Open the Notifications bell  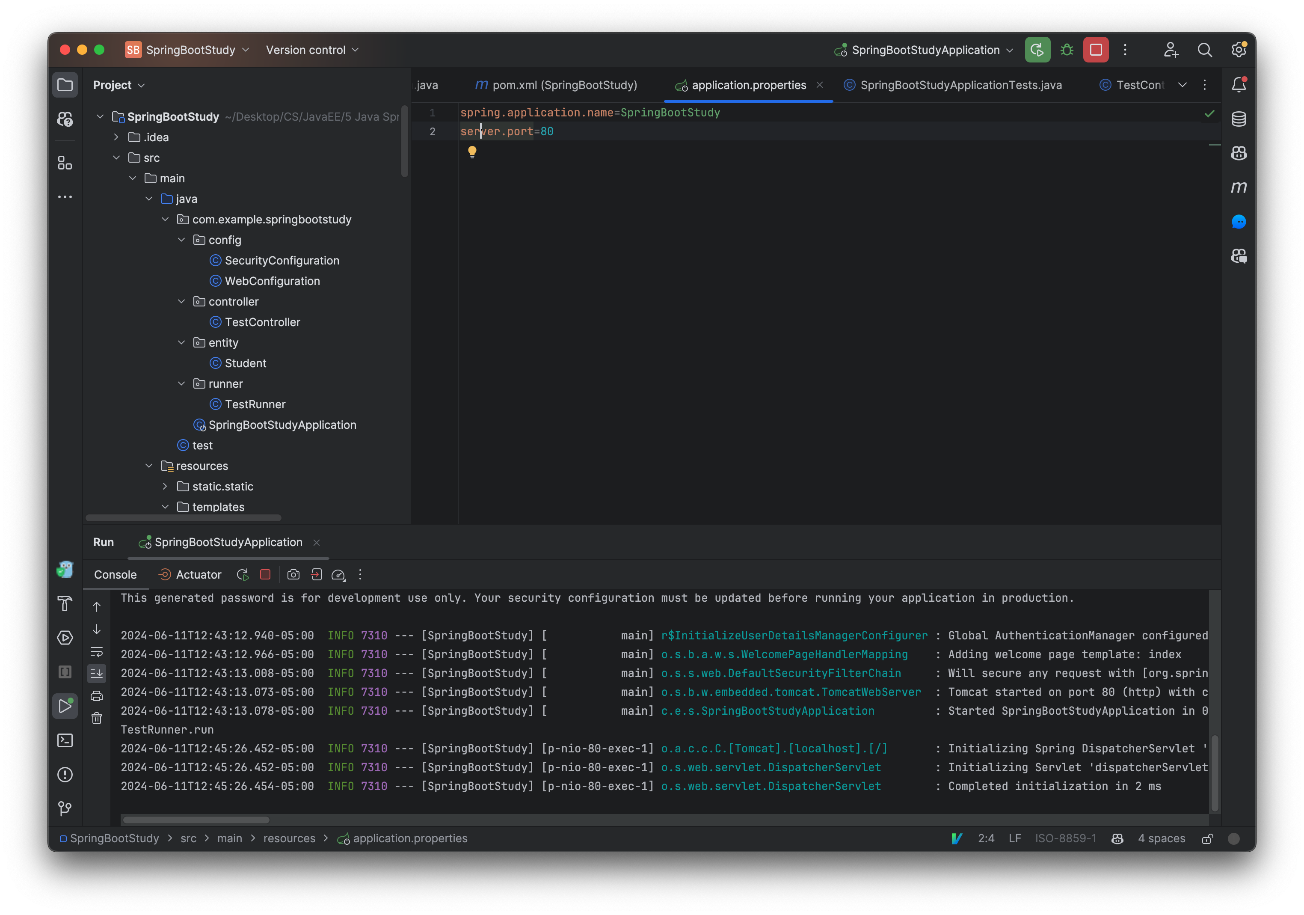point(1239,85)
